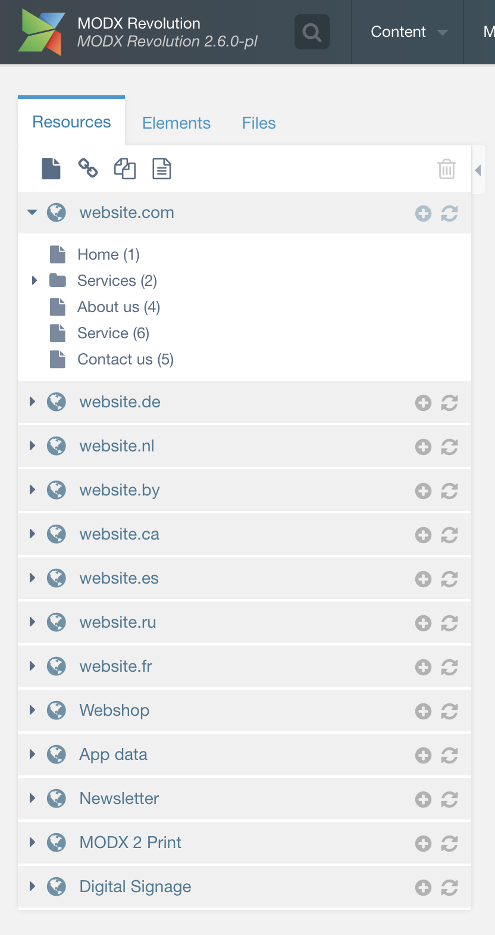This screenshot has height=935, width=495.
Task: Click the MODX logo in the header
Action: [x=41, y=32]
